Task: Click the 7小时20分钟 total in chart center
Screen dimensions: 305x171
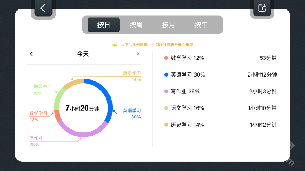Action: pos(82,108)
